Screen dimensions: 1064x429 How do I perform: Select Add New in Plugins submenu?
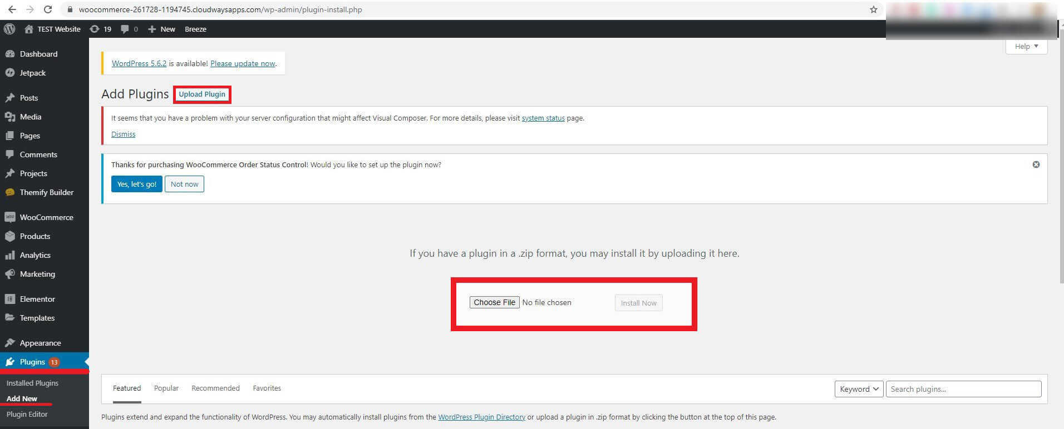(x=22, y=398)
